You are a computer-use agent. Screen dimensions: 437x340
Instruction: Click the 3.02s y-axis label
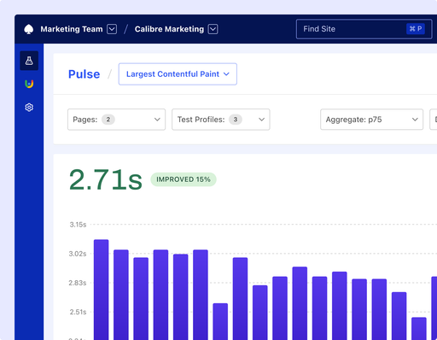pos(78,254)
